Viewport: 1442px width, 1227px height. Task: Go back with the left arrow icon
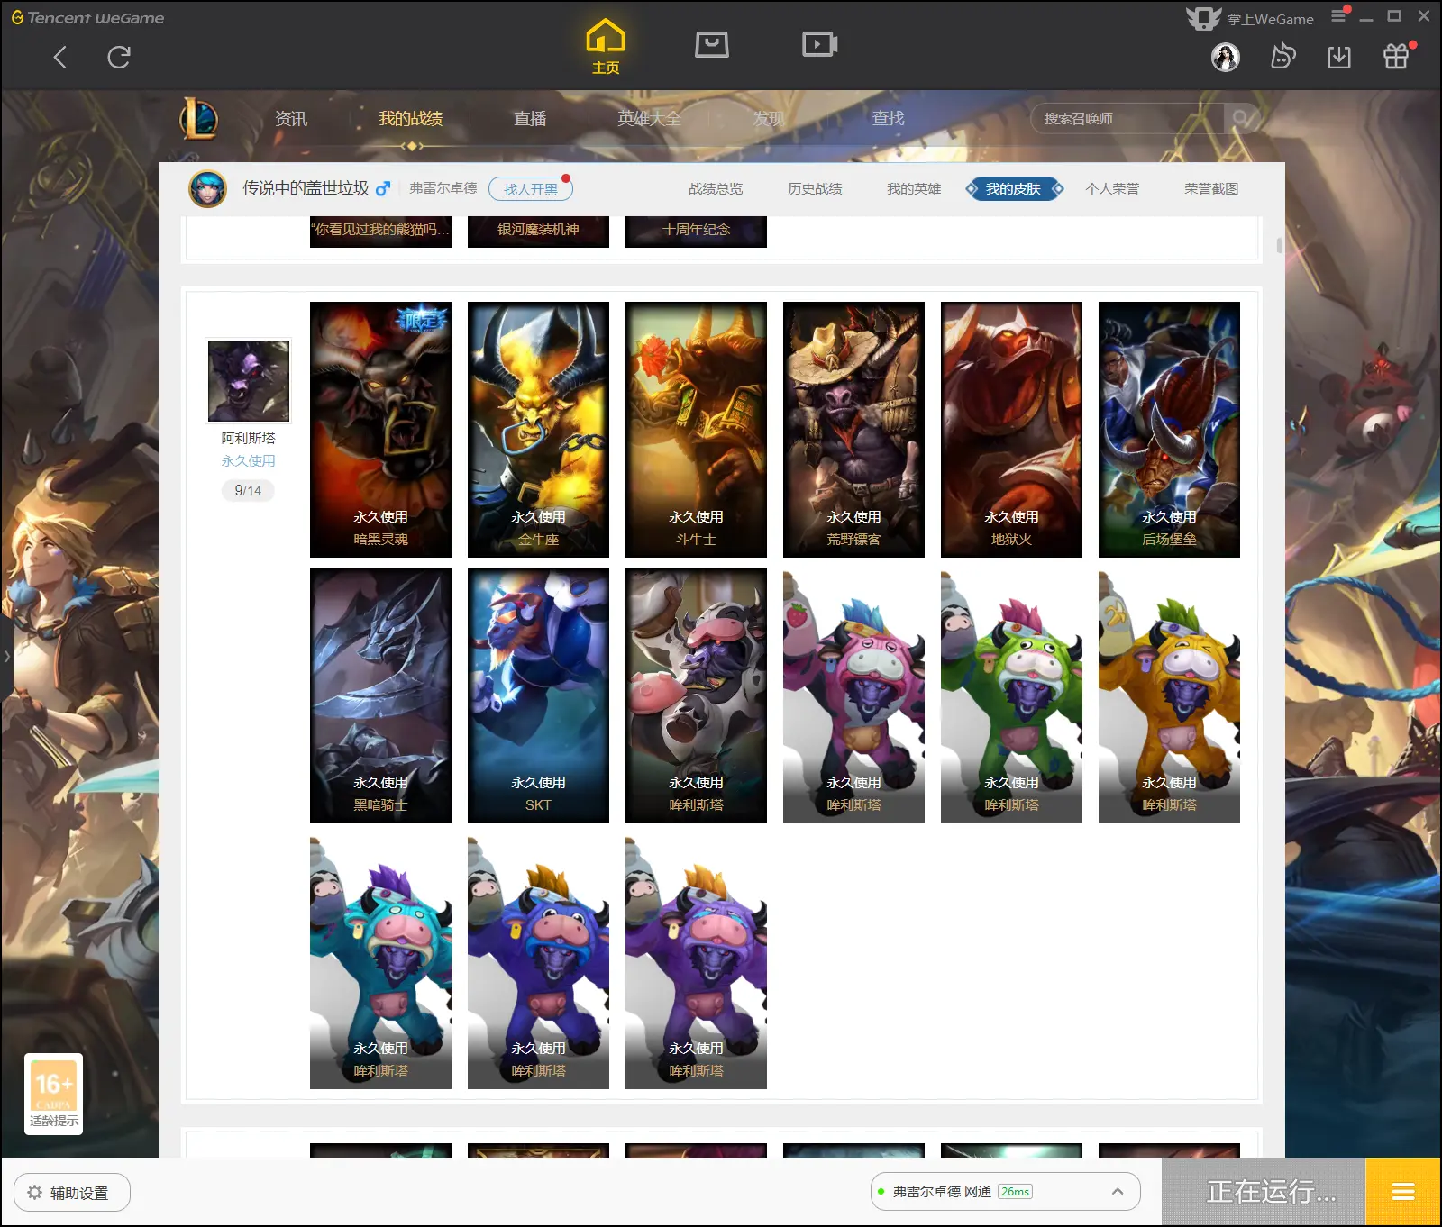(x=60, y=58)
